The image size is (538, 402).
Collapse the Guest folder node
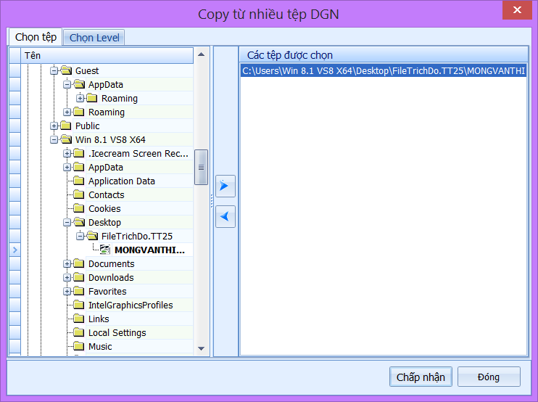pos(54,71)
